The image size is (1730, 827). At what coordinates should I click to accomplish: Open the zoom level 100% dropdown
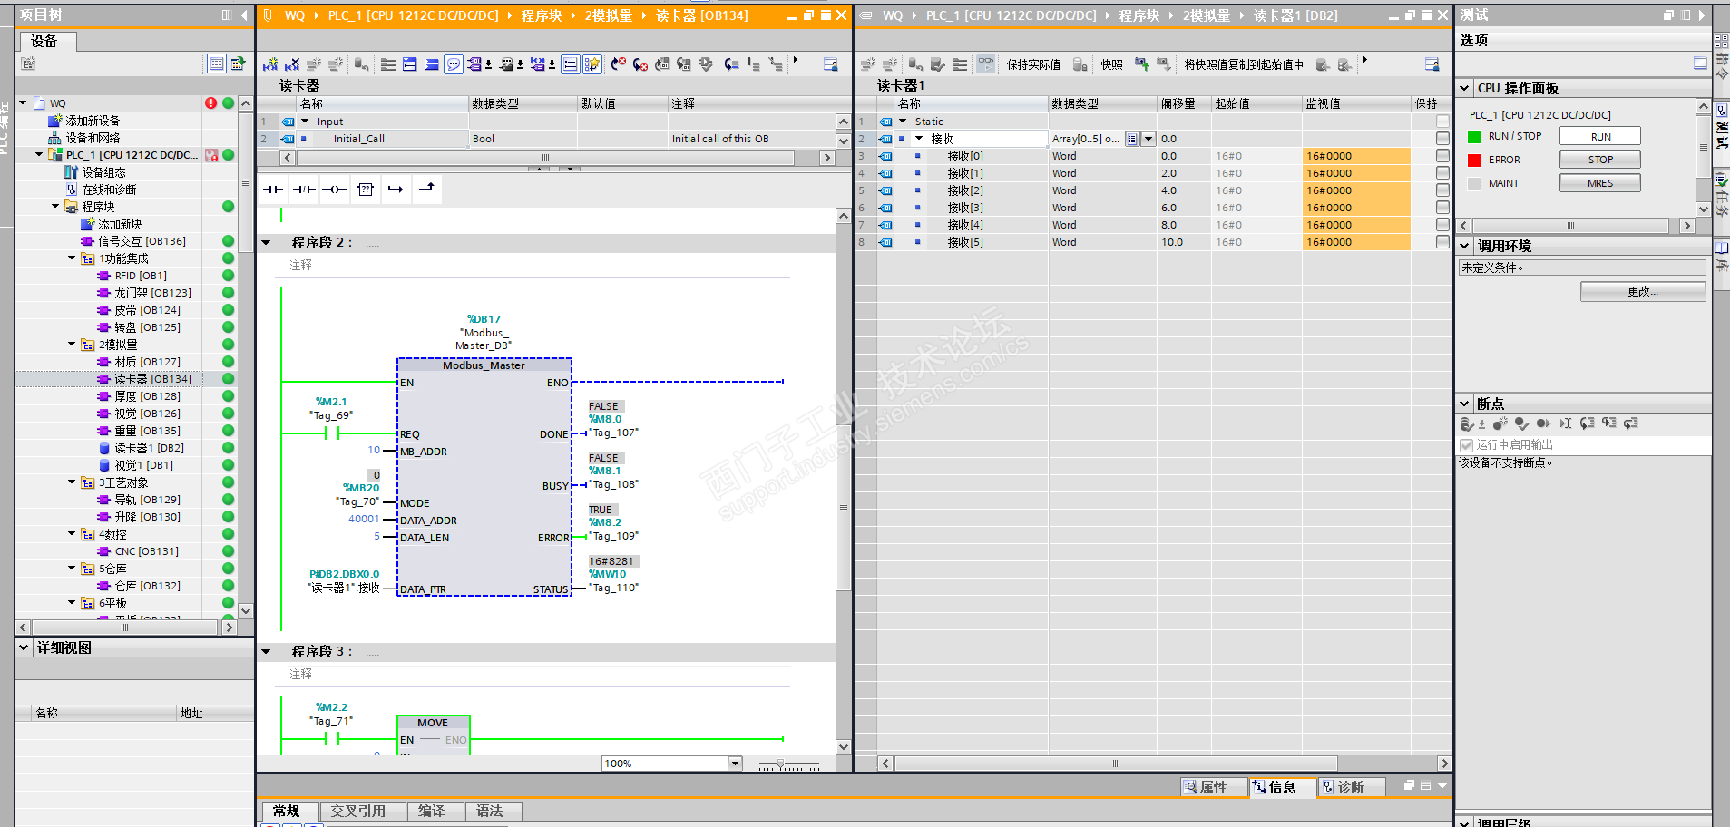[x=735, y=764]
